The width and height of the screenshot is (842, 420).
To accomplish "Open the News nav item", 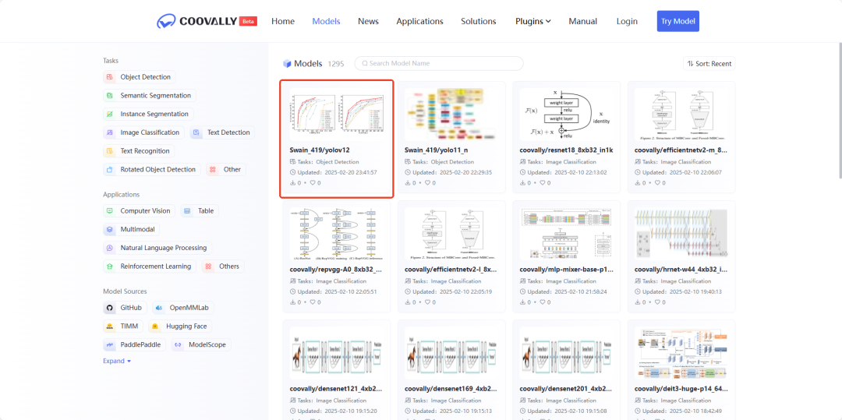I will 368,22.
